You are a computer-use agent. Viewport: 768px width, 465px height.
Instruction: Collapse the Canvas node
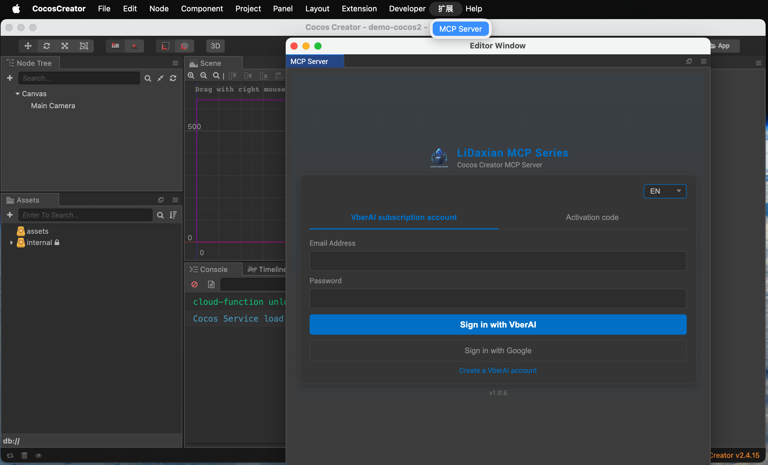17,94
